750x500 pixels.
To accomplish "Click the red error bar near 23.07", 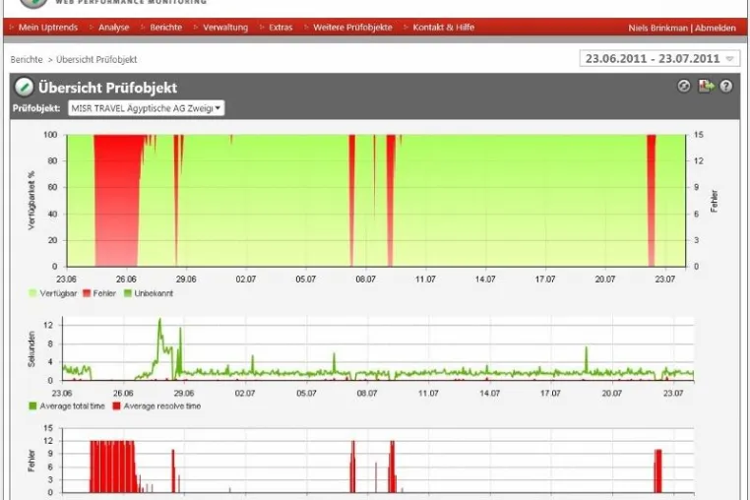I will coord(658,471).
